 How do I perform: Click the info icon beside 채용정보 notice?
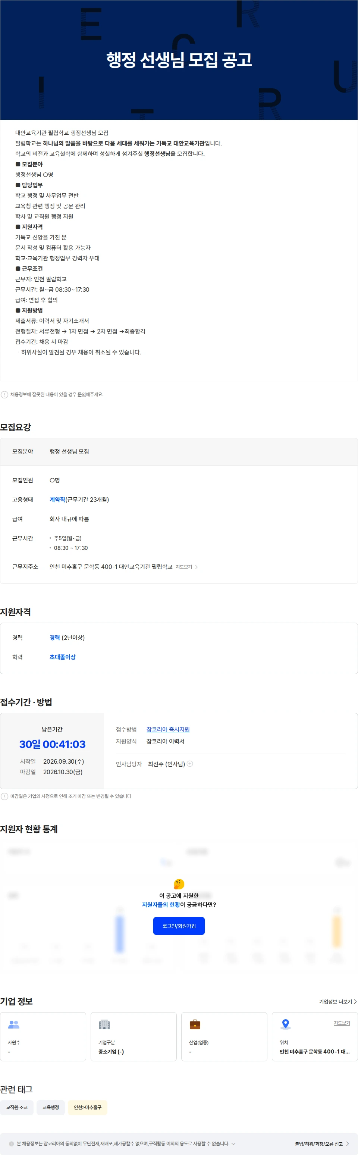coord(4,395)
